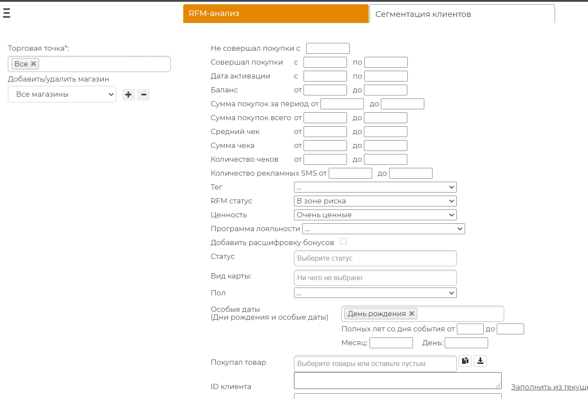Click 'Сумма покупок всего' from field
This screenshot has height=399, width=588.
pyautogui.click(x=325, y=118)
